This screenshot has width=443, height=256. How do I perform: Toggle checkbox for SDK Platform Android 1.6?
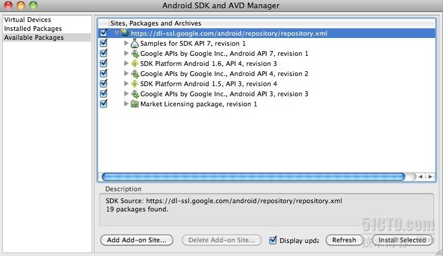pos(103,63)
